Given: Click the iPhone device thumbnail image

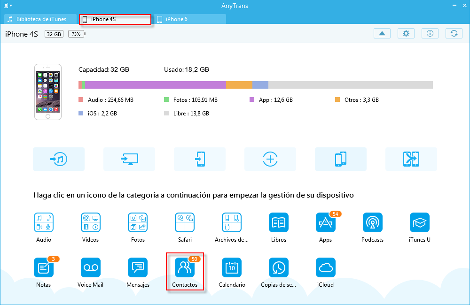Looking at the screenshot, I should [48, 92].
